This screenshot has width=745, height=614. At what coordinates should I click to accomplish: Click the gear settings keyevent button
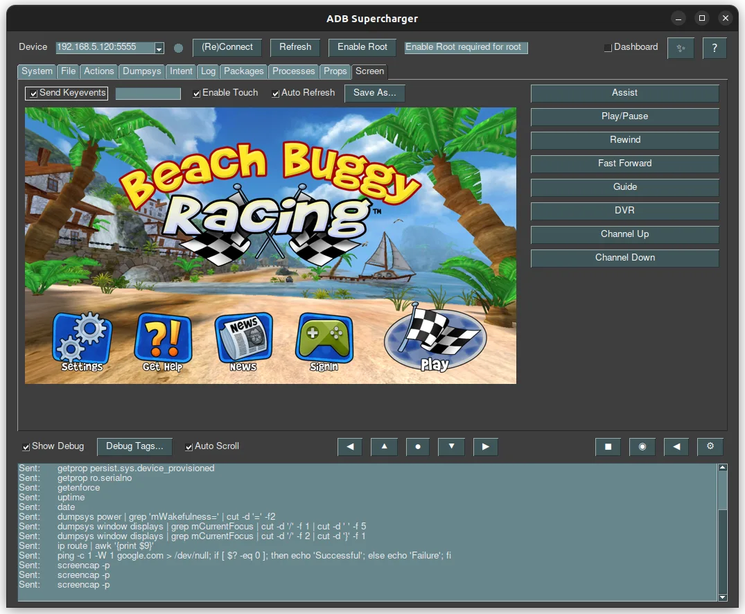[710, 447]
